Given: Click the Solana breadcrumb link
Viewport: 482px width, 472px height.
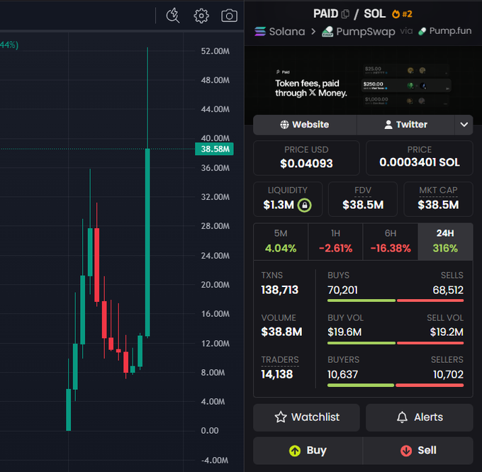Looking at the screenshot, I should pyautogui.click(x=287, y=31).
